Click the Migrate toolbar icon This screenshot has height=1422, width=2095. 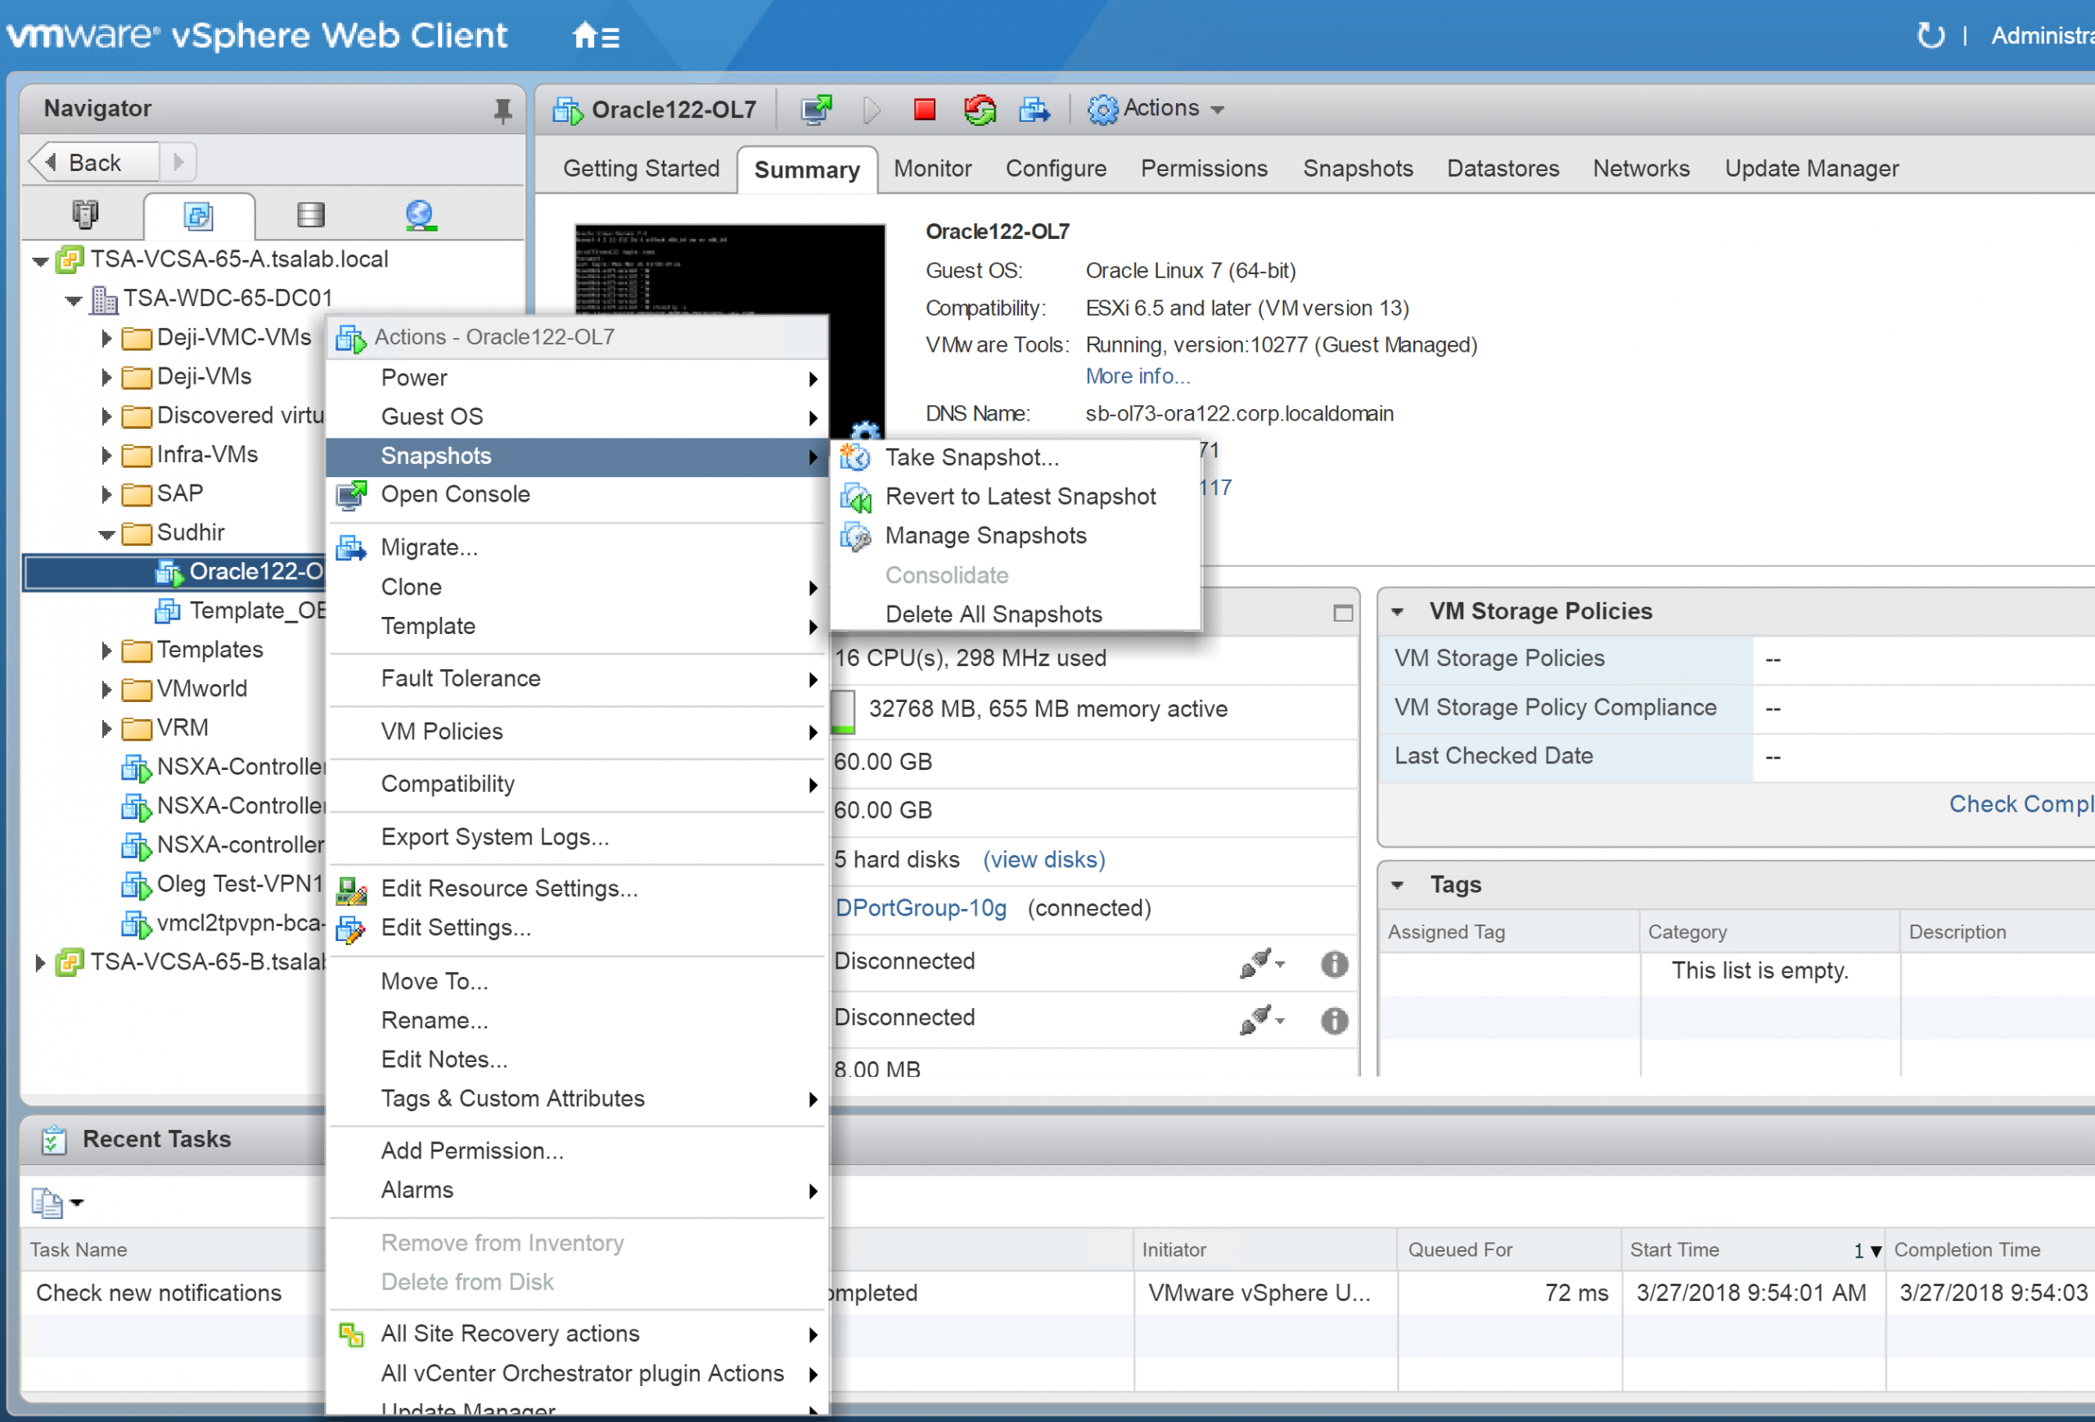click(1034, 109)
